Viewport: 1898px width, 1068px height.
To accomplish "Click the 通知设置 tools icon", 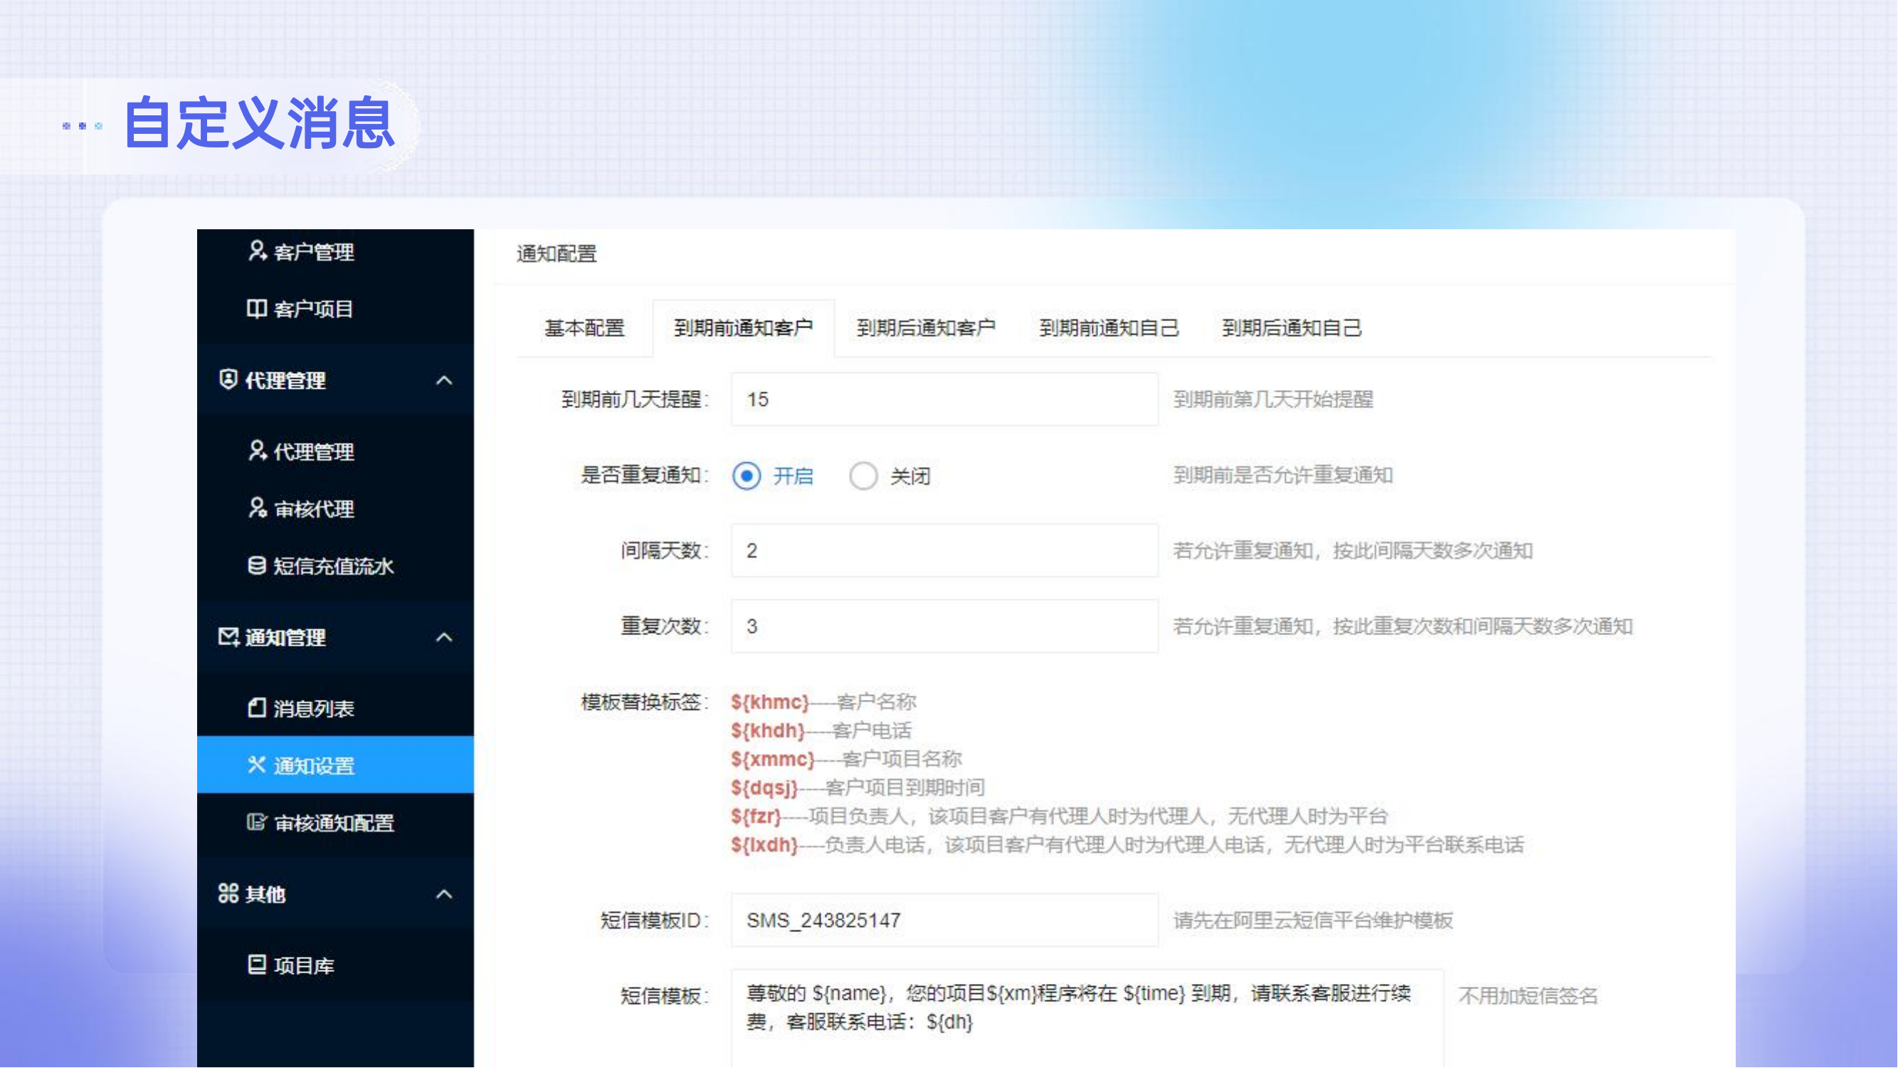I will [256, 765].
